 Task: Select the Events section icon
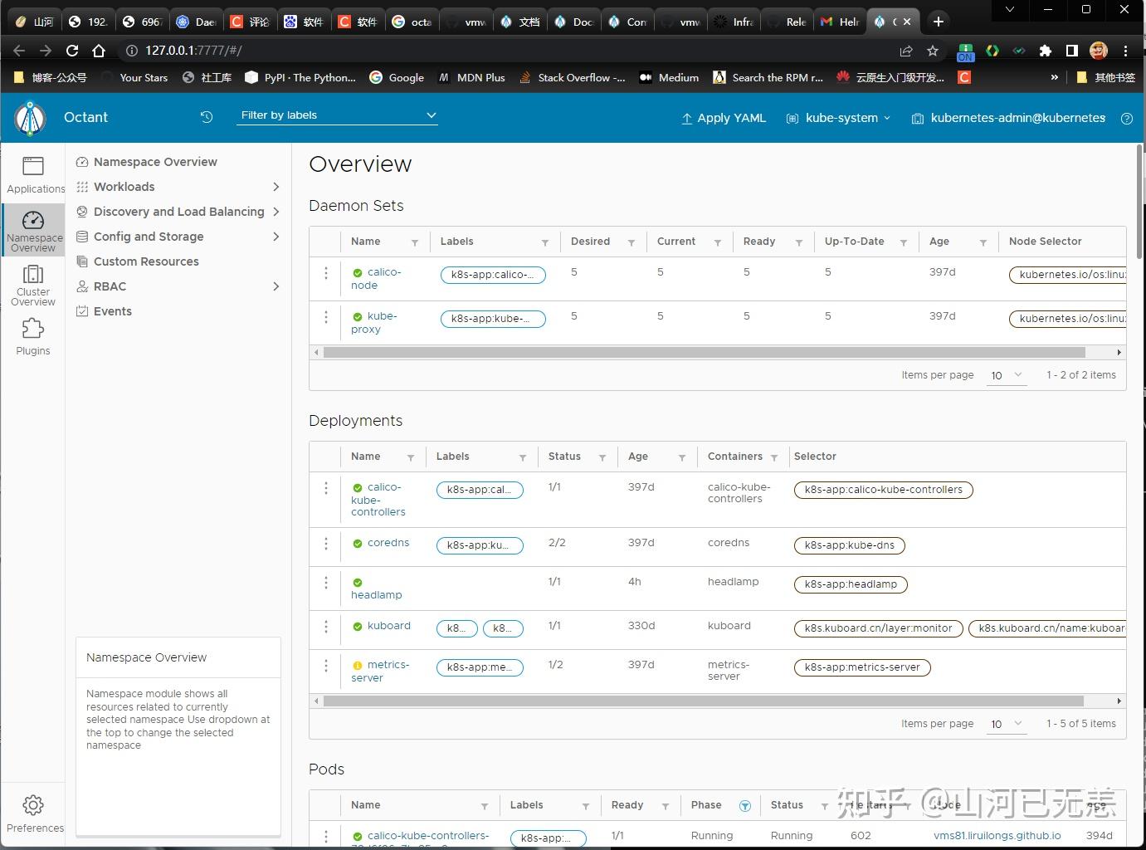coord(82,310)
